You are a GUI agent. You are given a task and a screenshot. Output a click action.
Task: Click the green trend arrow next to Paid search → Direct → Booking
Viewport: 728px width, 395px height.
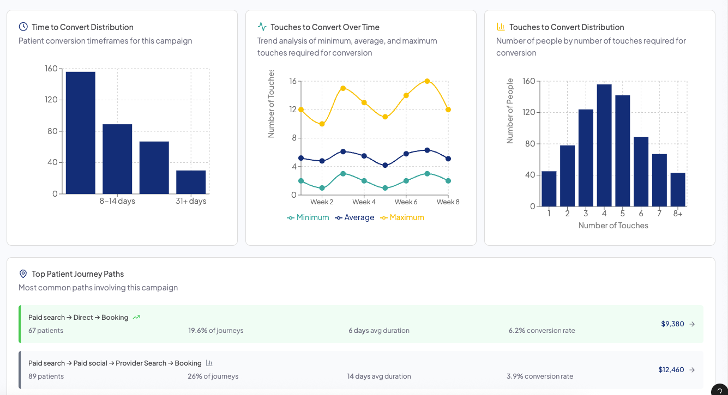pos(136,317)
